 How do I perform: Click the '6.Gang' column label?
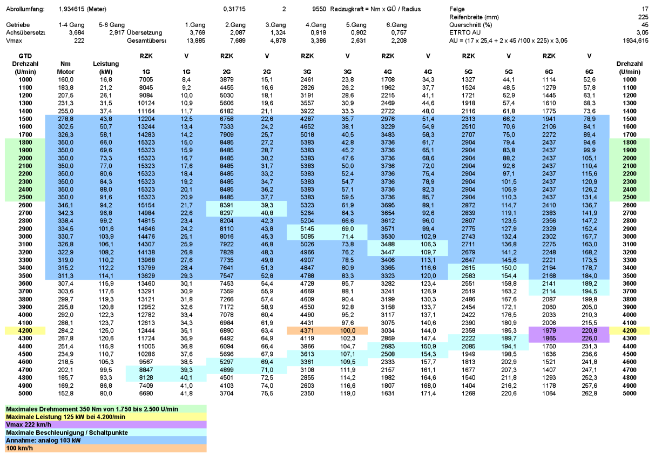point(396,25)
